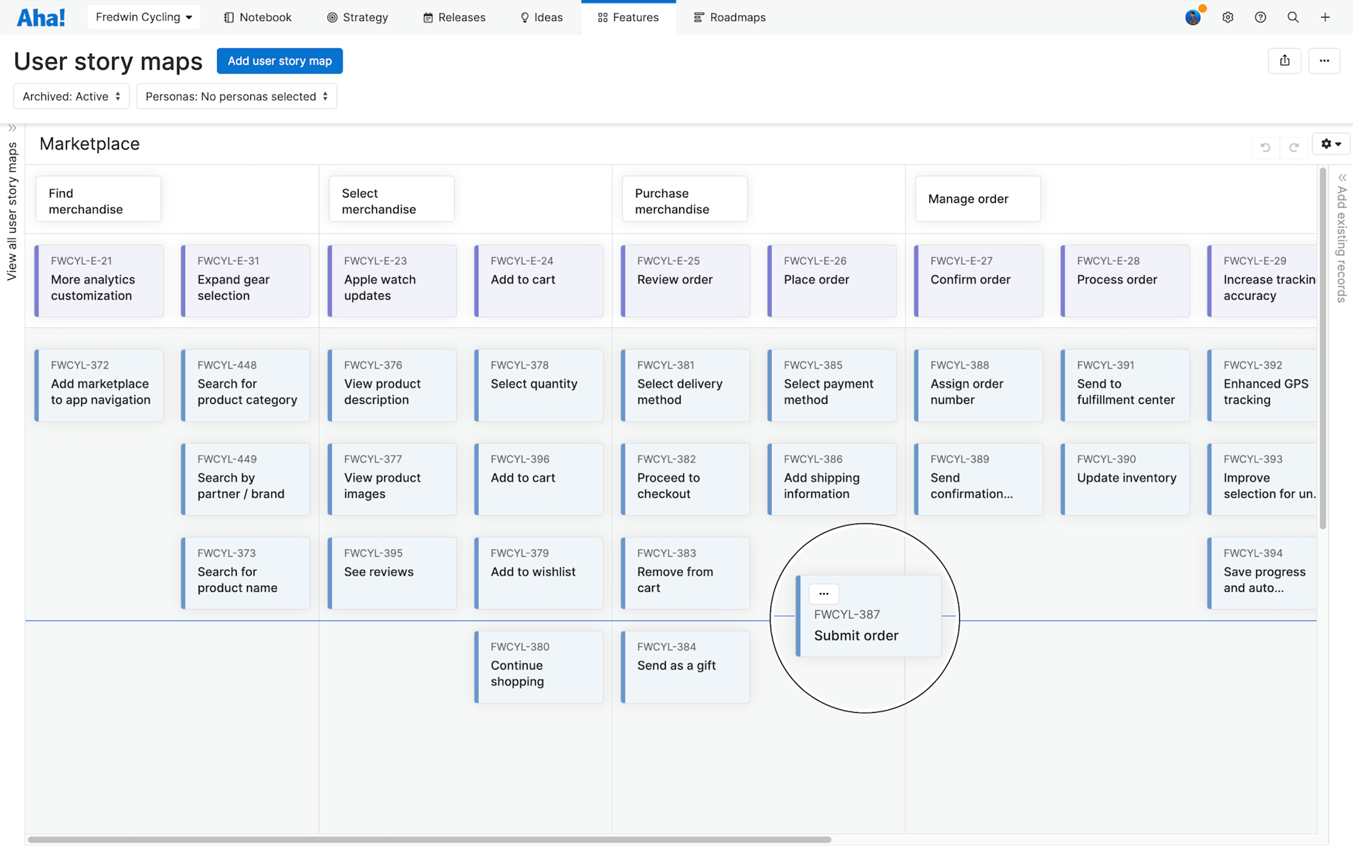
Task: Switch to the Roadmaps tab
Action: [x=729, y=18]
